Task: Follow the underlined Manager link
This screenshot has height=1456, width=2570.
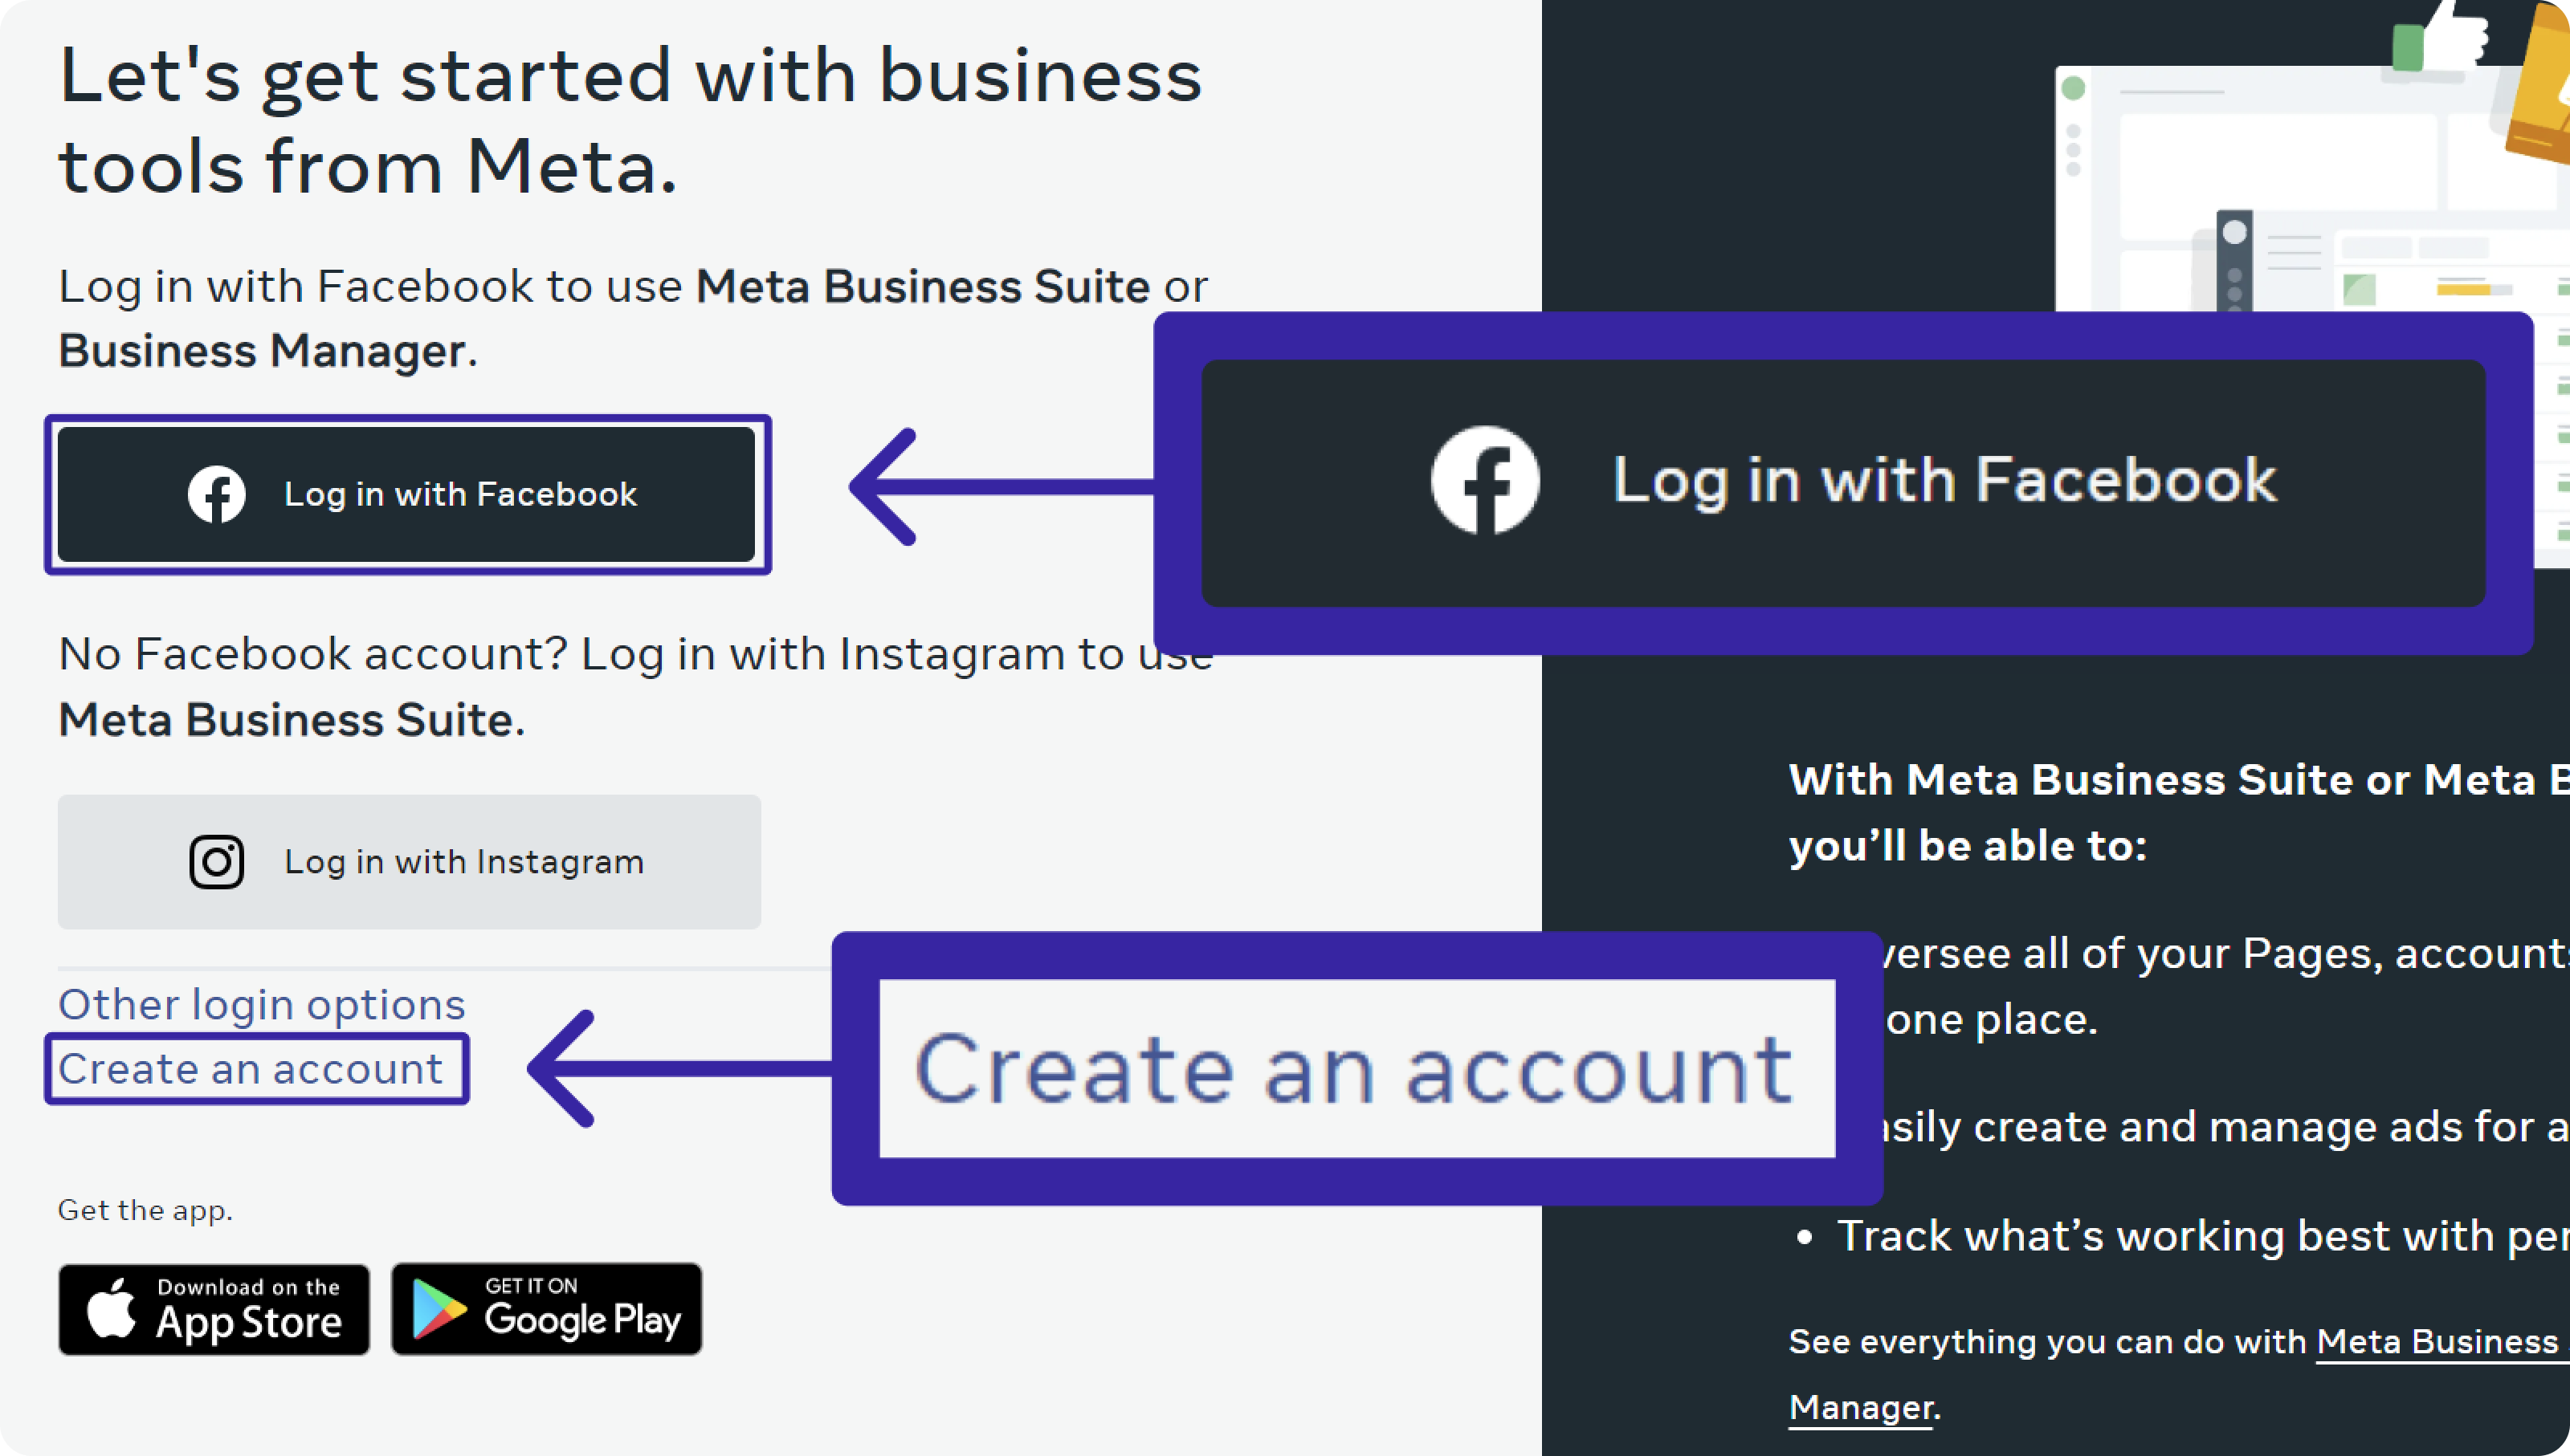Action: 1861,1408
